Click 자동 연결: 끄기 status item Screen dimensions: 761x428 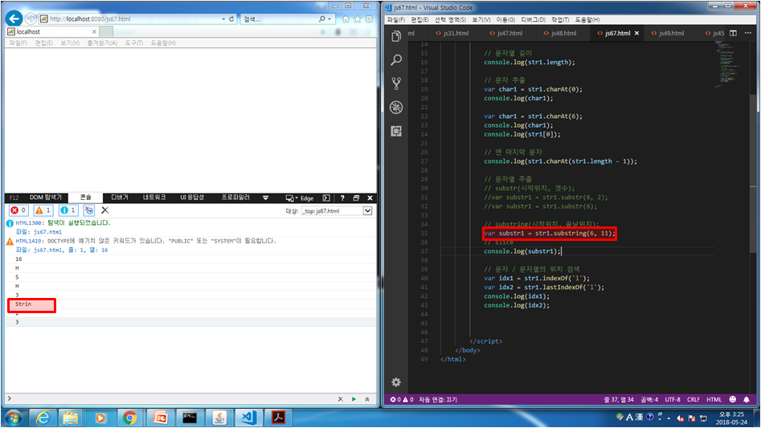tap(438, 399)
